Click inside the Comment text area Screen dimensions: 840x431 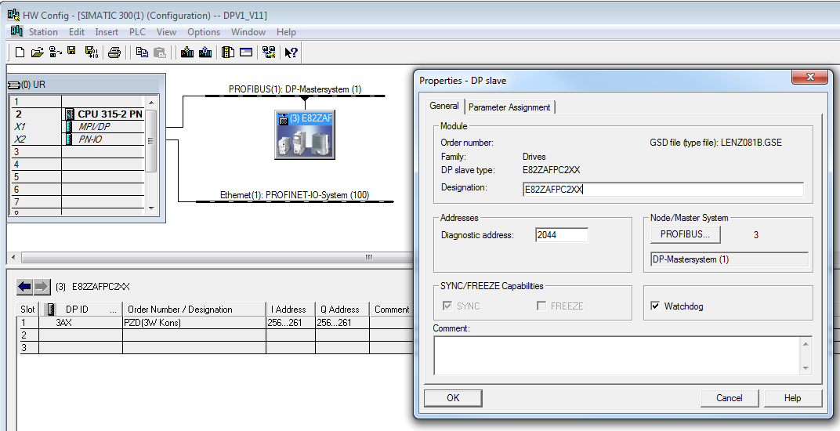(x=617, y=356)
